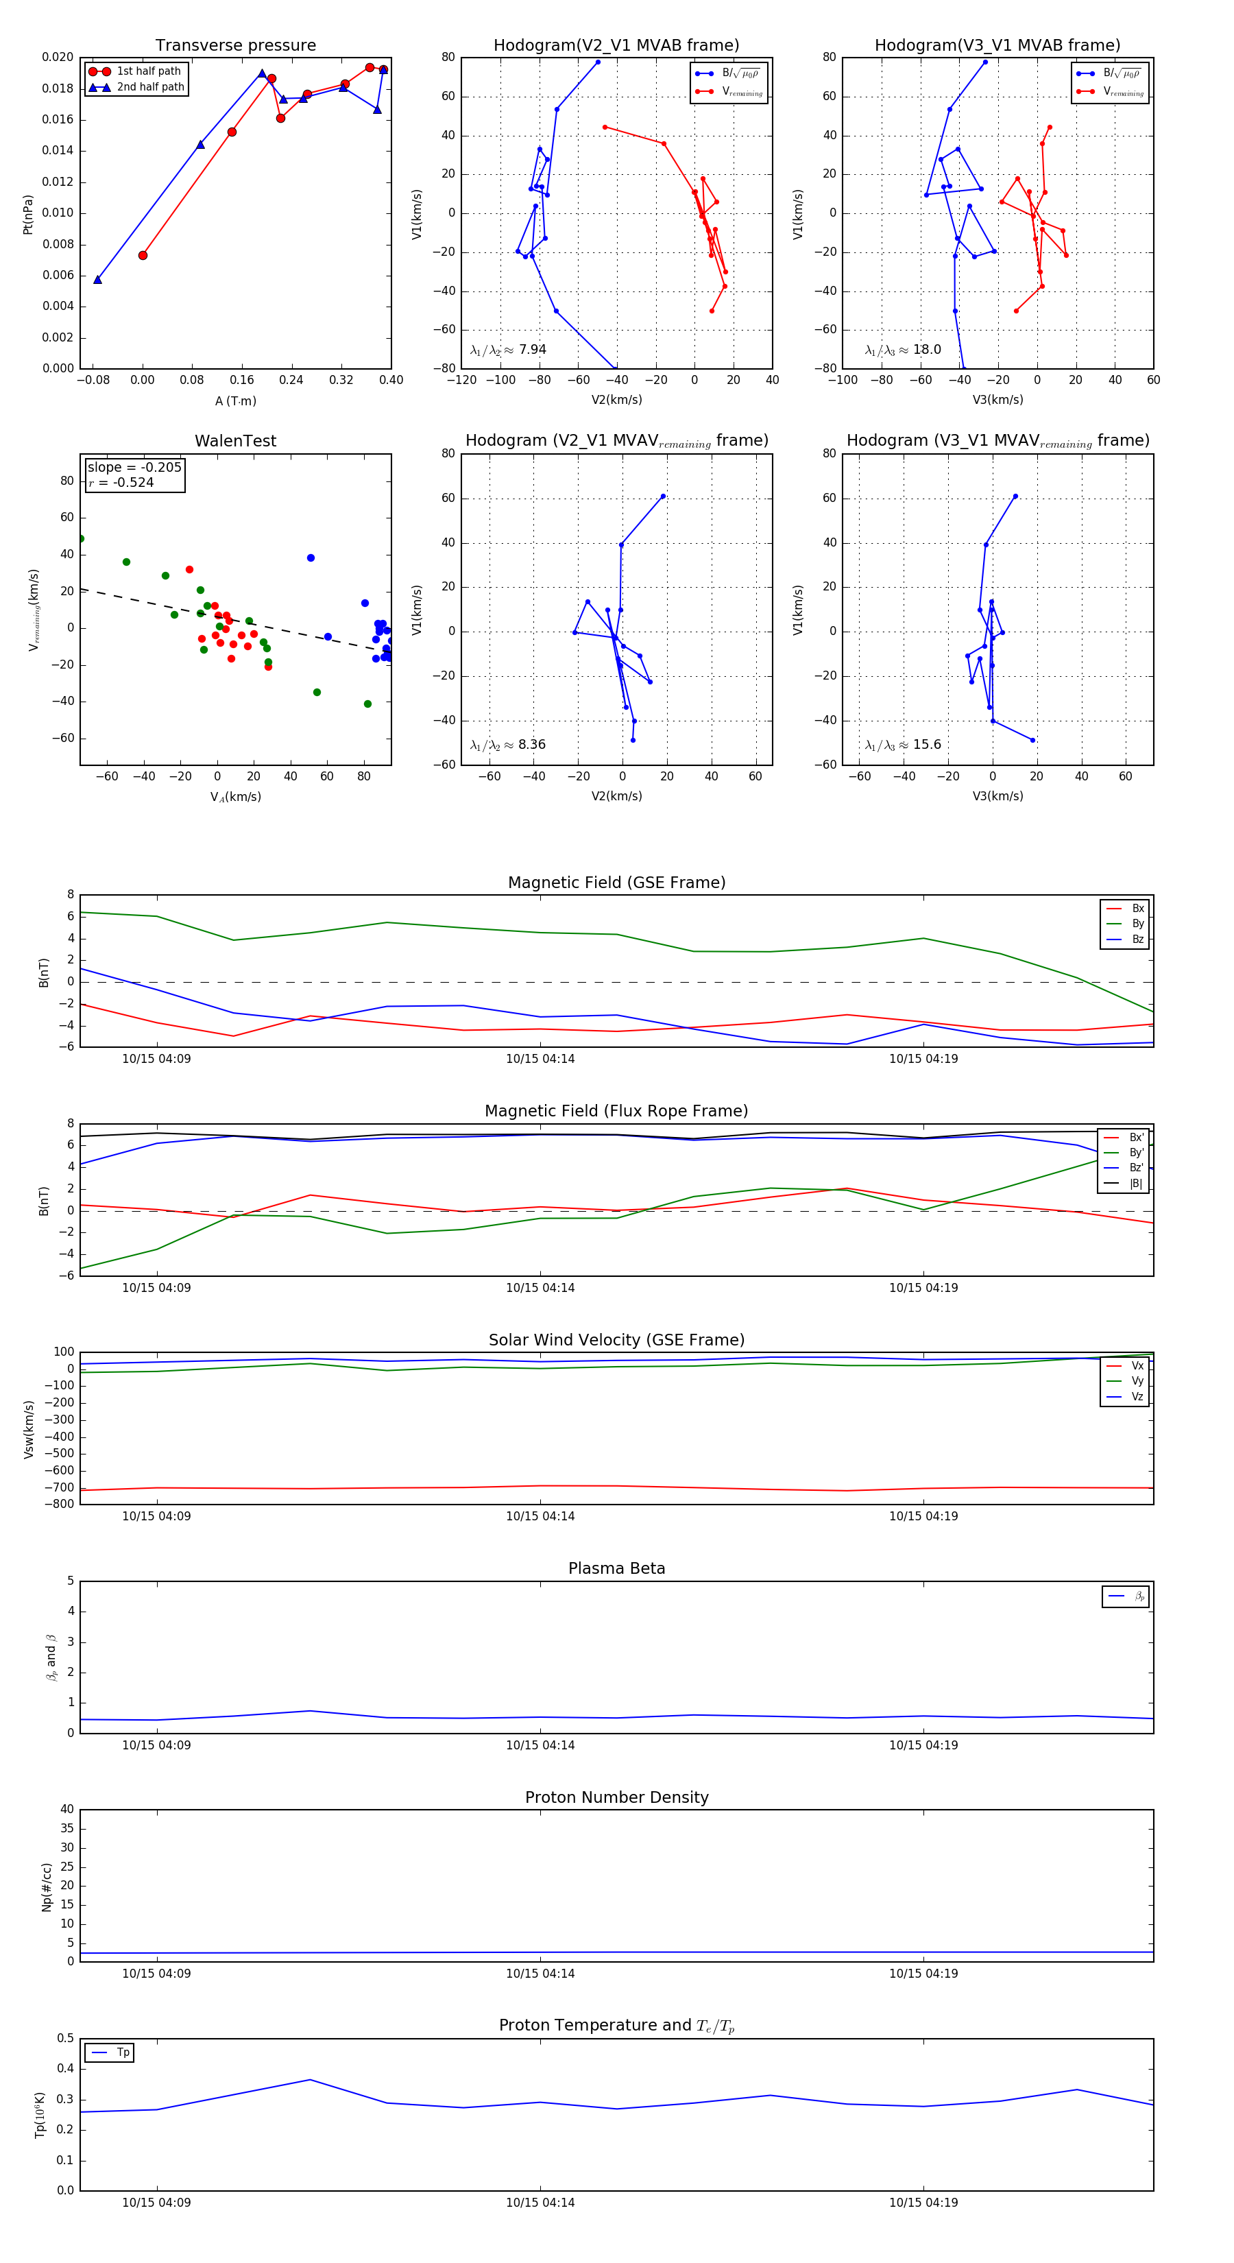Click the λ1/λ3 ≈ 15.6 label
The width and height of the screenshot is (1234, 2263).
pos(903,745)
